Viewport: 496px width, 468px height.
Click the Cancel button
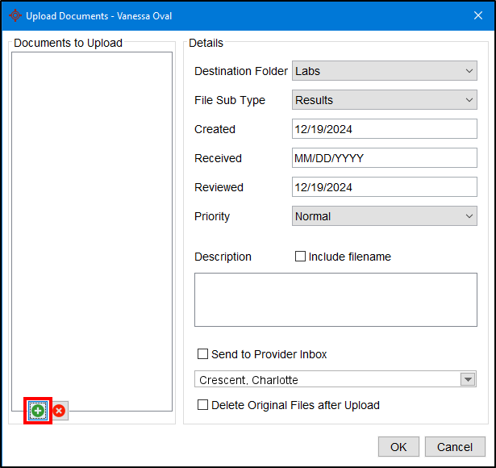pos(455,447)
